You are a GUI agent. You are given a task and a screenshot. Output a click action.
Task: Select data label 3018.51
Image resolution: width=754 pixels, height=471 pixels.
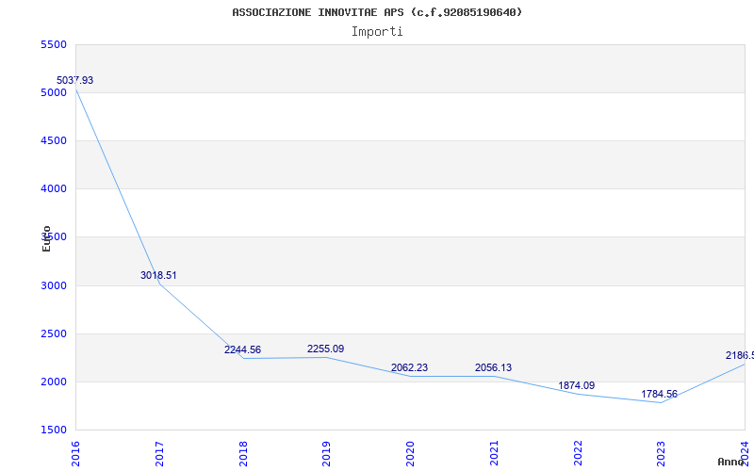(158, 275)
